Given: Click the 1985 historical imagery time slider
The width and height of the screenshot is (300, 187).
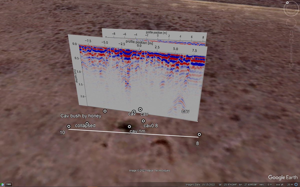Looking at the screenshot, I should click(9, 184).
